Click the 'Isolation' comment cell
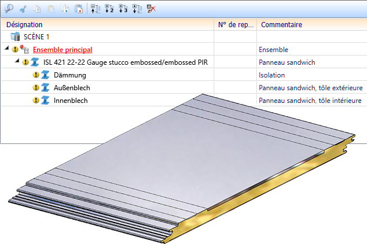 [312, 75]
